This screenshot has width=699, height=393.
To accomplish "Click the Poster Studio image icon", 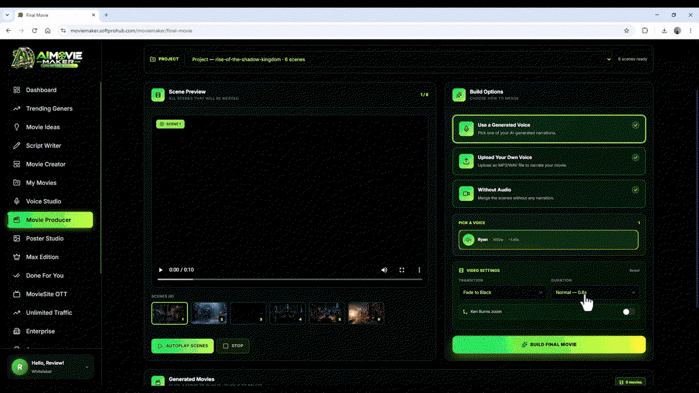I will (16, 238).
